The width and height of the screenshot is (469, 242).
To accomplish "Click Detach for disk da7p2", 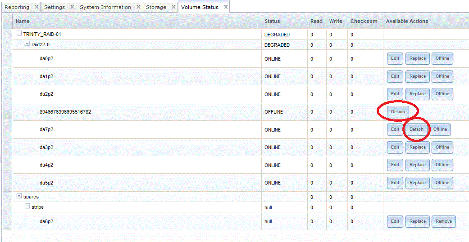I will pos(416,129).
